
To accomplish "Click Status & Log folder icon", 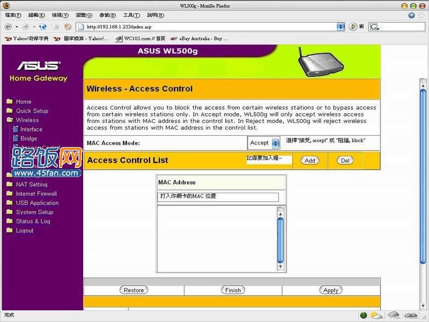I will coord(9,221).
